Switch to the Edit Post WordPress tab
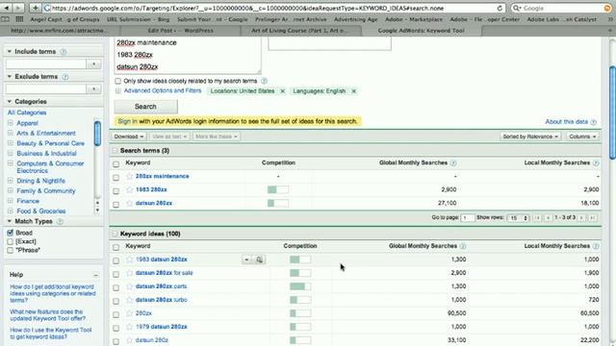Screen dimensions: 616x346 181,31
